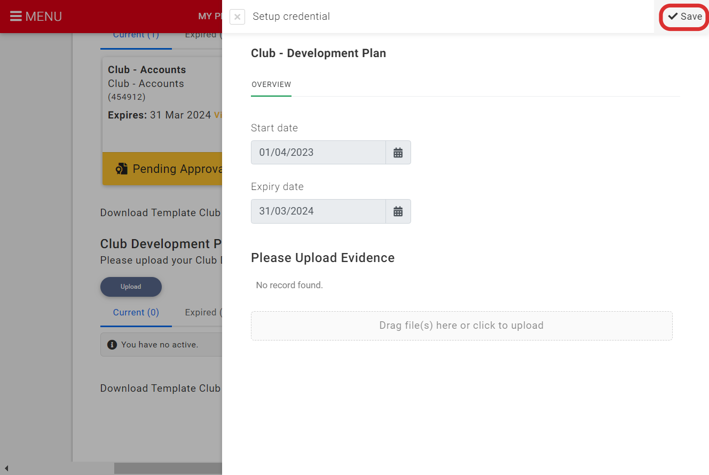Viewport: 709px width, 475px height.
Task: Select the Expired tab below Upload
Action: pos(203,313)
